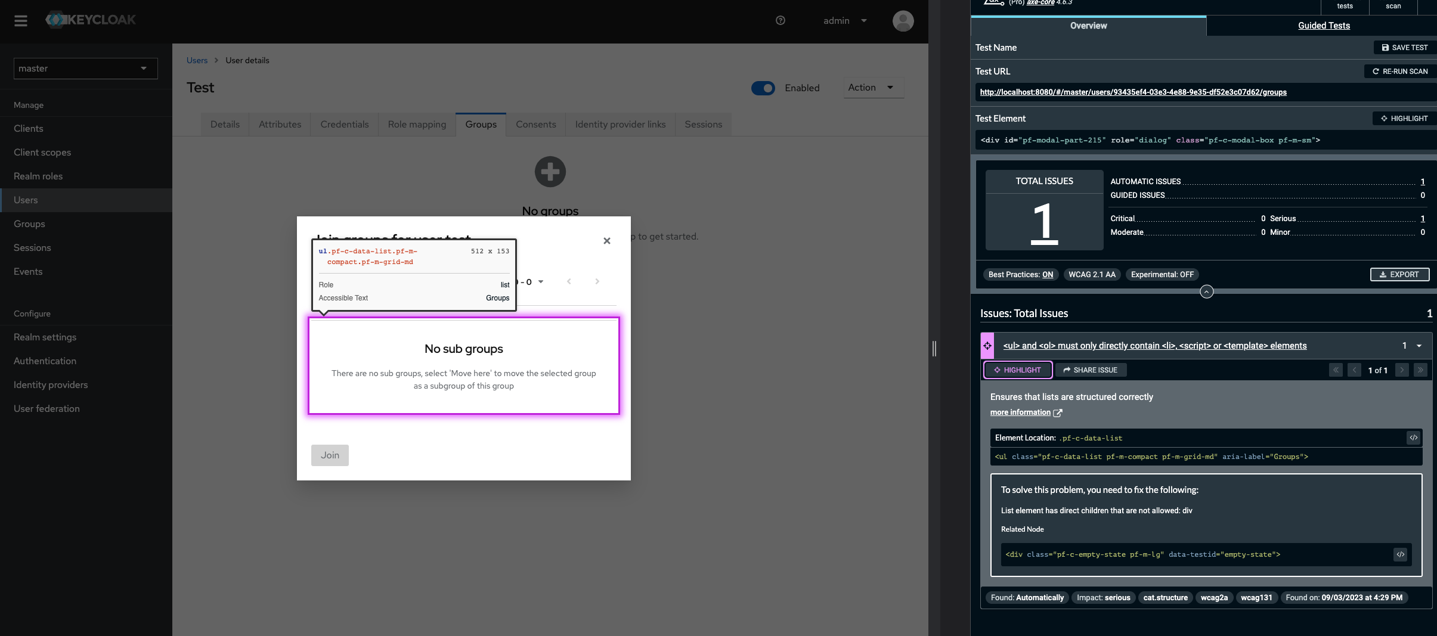Open the Action dropdown
Image resolution: width=1437 pixels, height=636 pixels.
pyautogui.click(x=872, y=88)
